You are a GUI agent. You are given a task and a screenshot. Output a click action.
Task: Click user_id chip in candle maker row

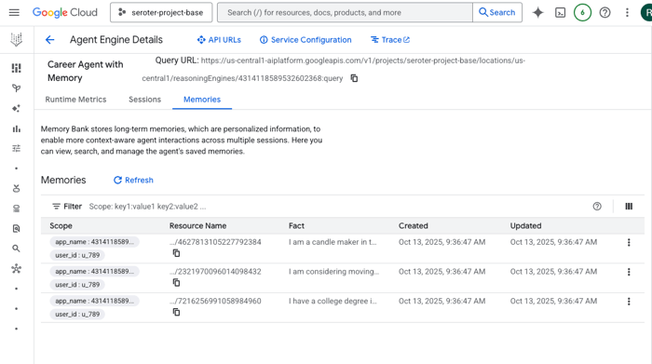tap(77, 255)
